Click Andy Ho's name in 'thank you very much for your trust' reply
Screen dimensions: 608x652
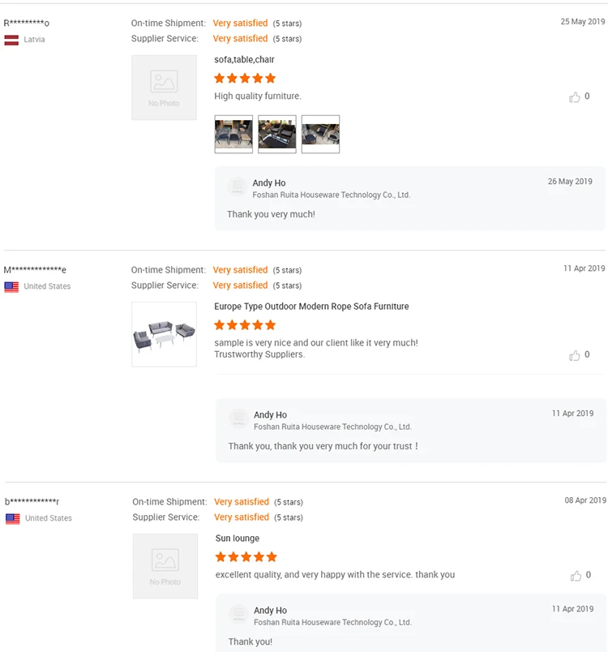270,415
